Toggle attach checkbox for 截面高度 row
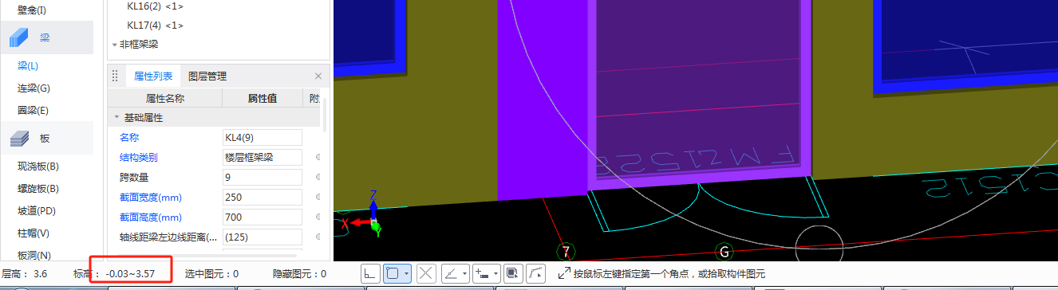 click(318, 217)
